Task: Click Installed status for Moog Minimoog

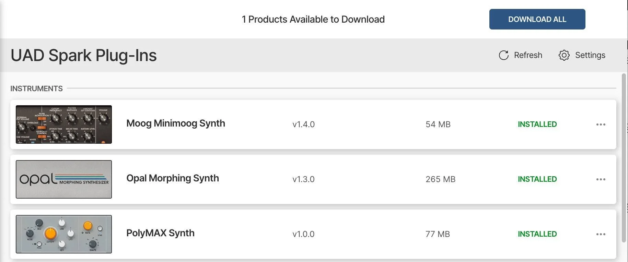Action: point(537,124)
